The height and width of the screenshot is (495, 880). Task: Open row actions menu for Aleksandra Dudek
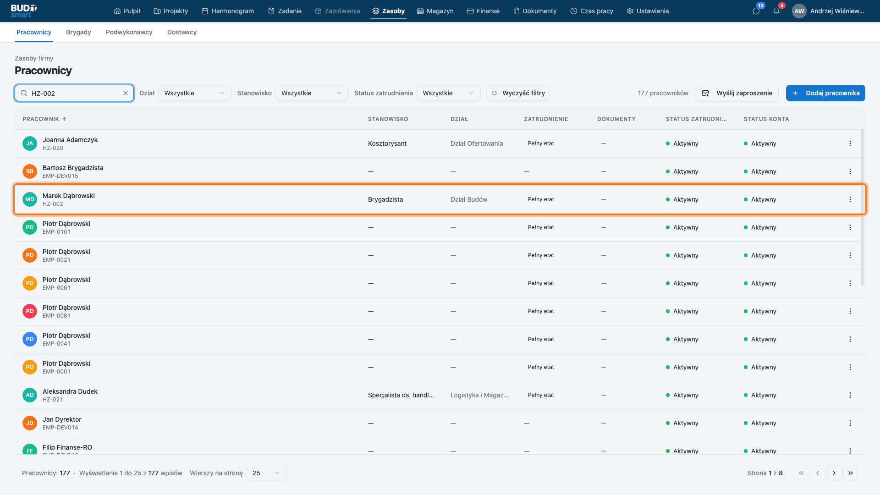click(850, 395)
